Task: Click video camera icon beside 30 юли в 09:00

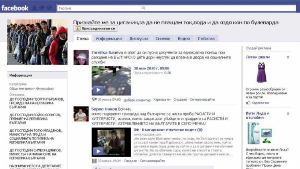Action: (x=94, y=99)
